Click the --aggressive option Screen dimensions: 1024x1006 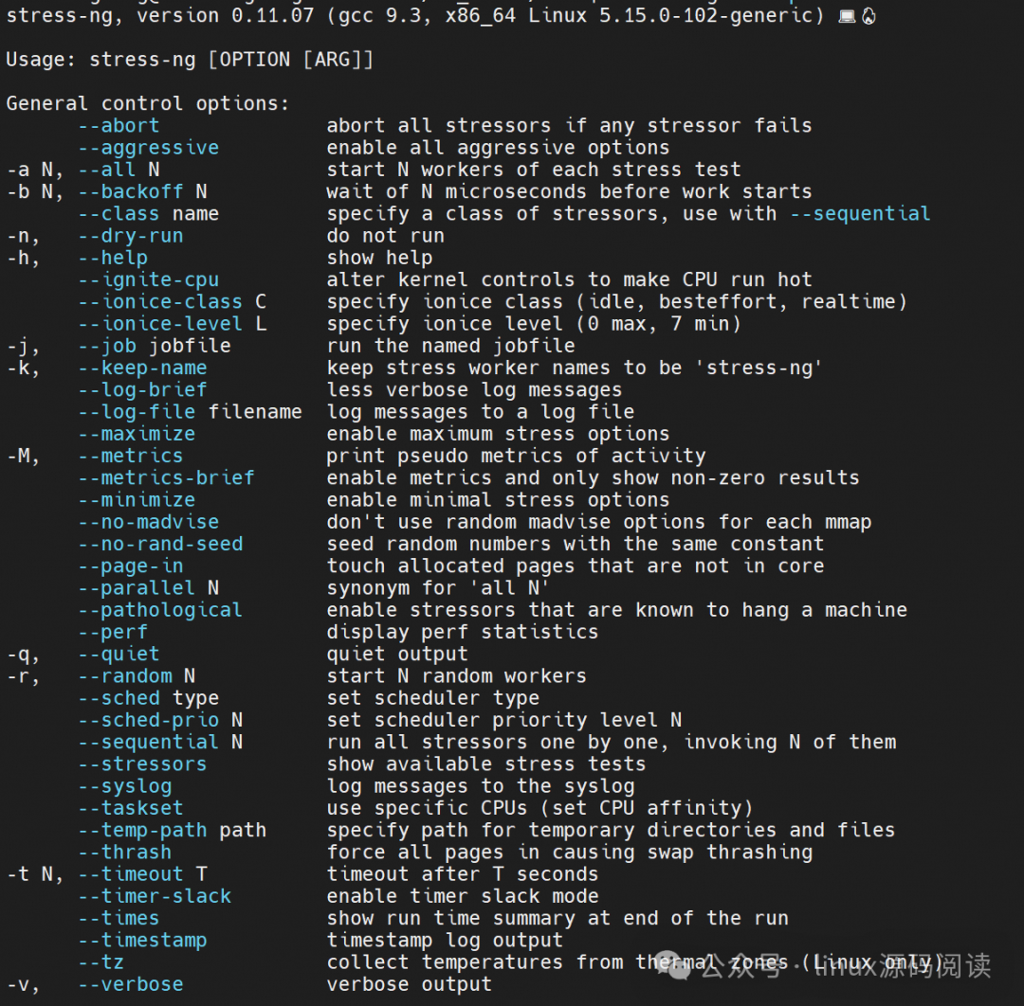pyautogui.click(x=148, y=148)
